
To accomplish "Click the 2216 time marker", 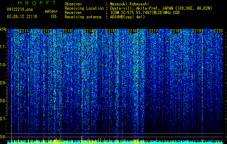I will (132, 31).
